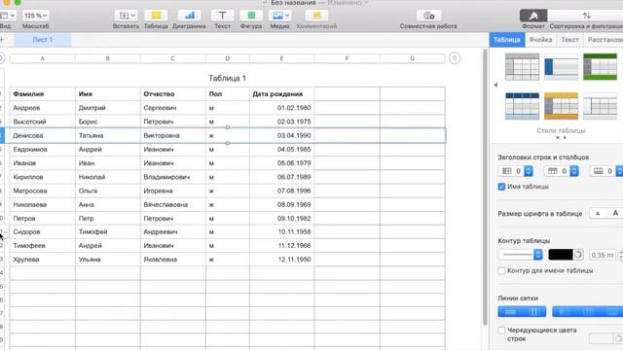Toggle the Формат paintbrush icon
Screen dimensions: 623x350
coord(533,16)
